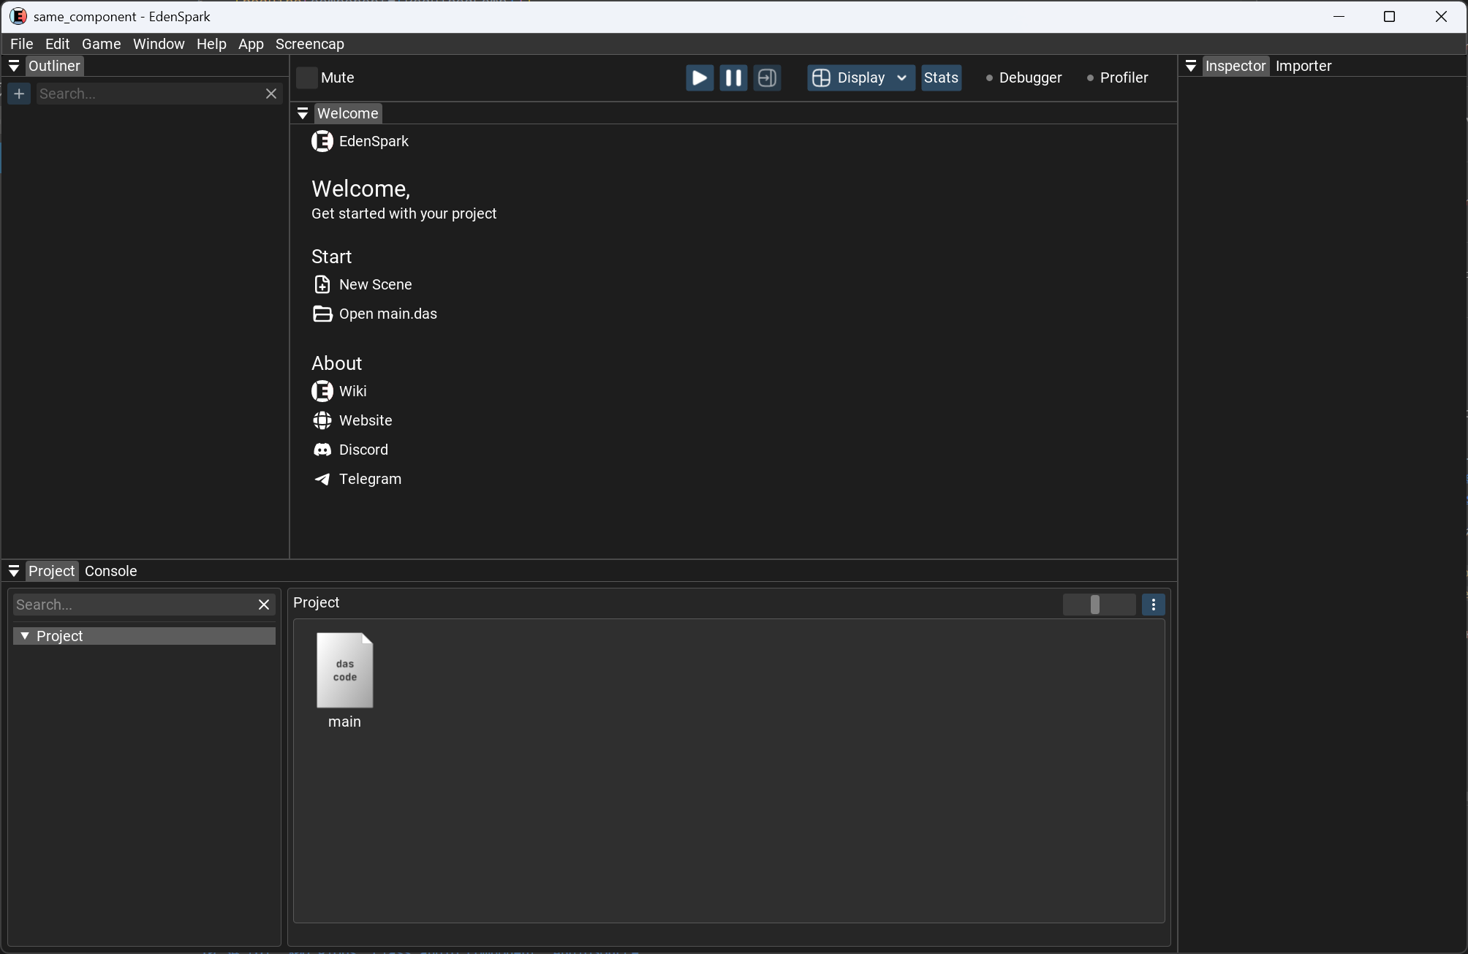The height and width of the screenshot is (954, 1468).
Task: Open the Inspector panel dropdown arrow
Action: tap(1191, 66)
